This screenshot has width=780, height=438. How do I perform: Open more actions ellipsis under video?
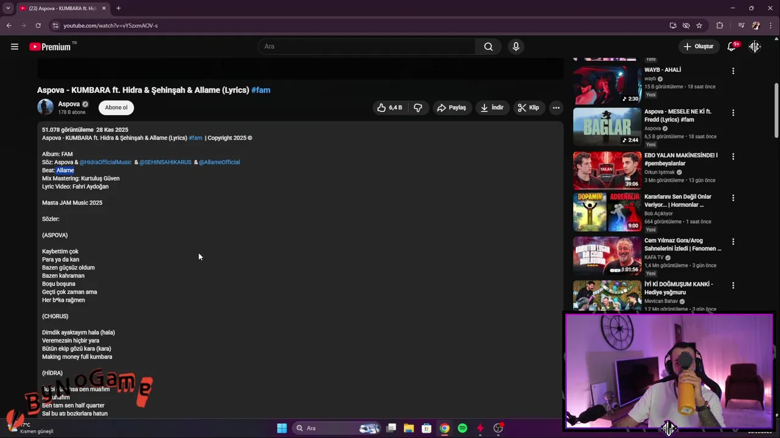(x=556, y=108)
